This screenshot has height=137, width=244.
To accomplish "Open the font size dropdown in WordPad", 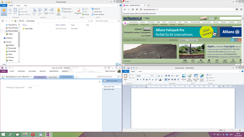I will click(156, 76).
